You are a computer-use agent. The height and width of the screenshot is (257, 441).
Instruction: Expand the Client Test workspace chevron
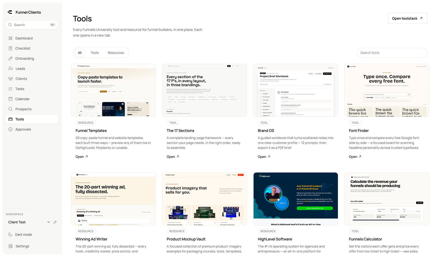[x=48, y=222]
